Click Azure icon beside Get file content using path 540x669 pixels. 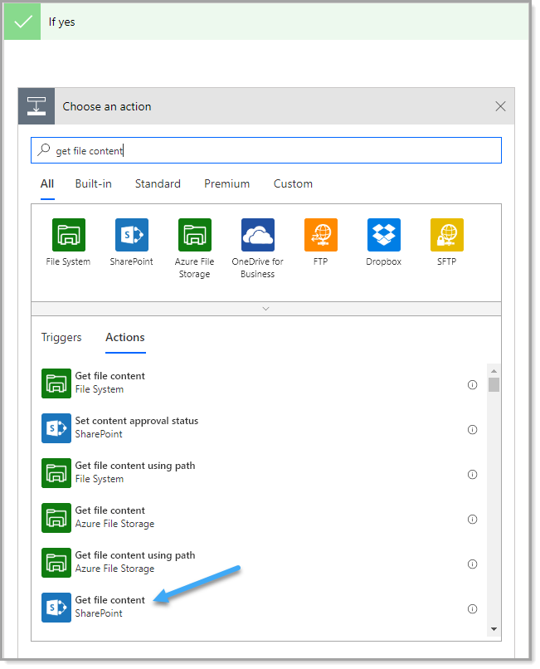pyautogui.click(x=56, y=562)
